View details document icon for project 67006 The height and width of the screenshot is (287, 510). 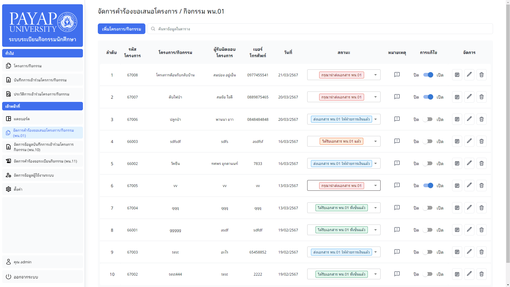(457, 119)
